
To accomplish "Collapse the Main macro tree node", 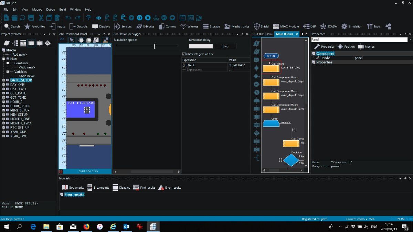I will pos(3,59).
